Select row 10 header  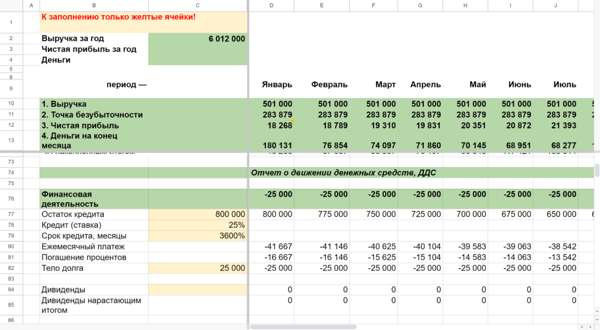pos(11,104)
